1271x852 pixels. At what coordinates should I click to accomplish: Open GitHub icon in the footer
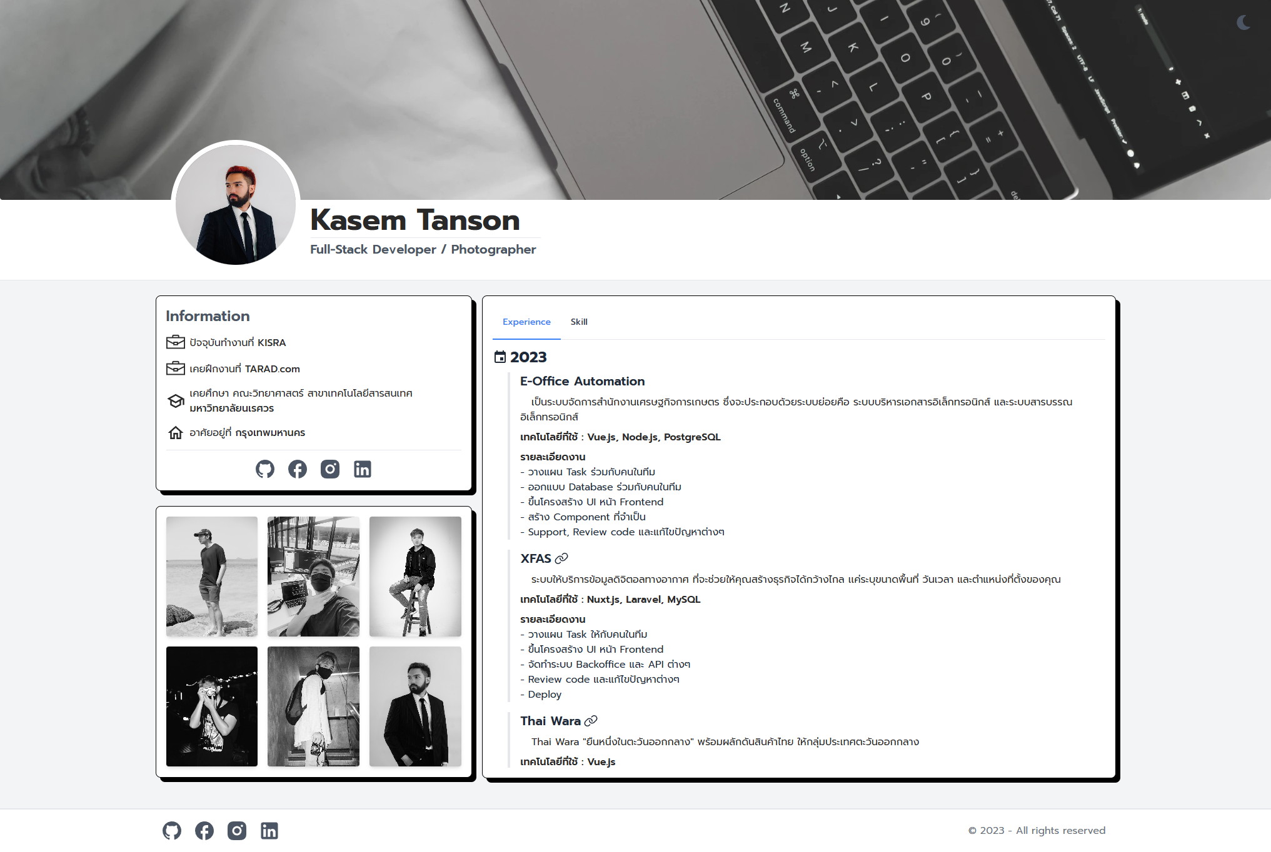[172, 831]
